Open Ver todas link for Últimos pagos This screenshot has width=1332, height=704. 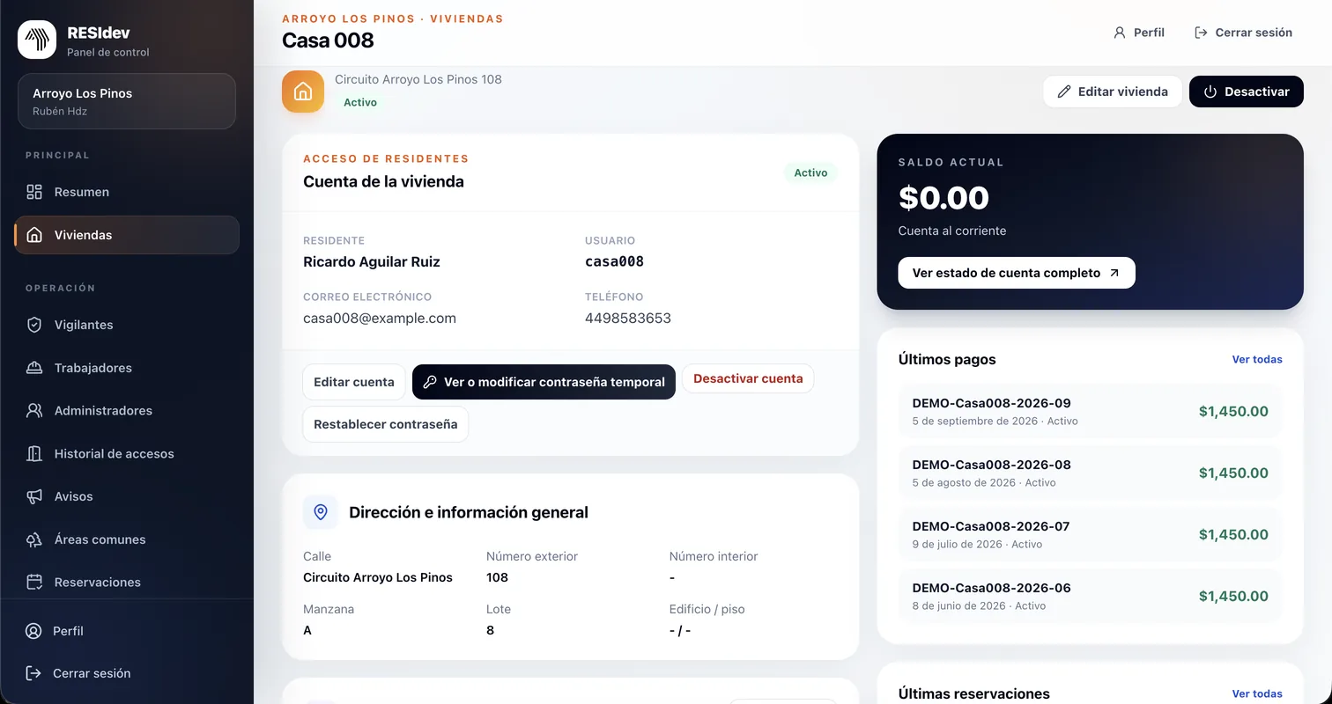click(x=1257, y=359)
